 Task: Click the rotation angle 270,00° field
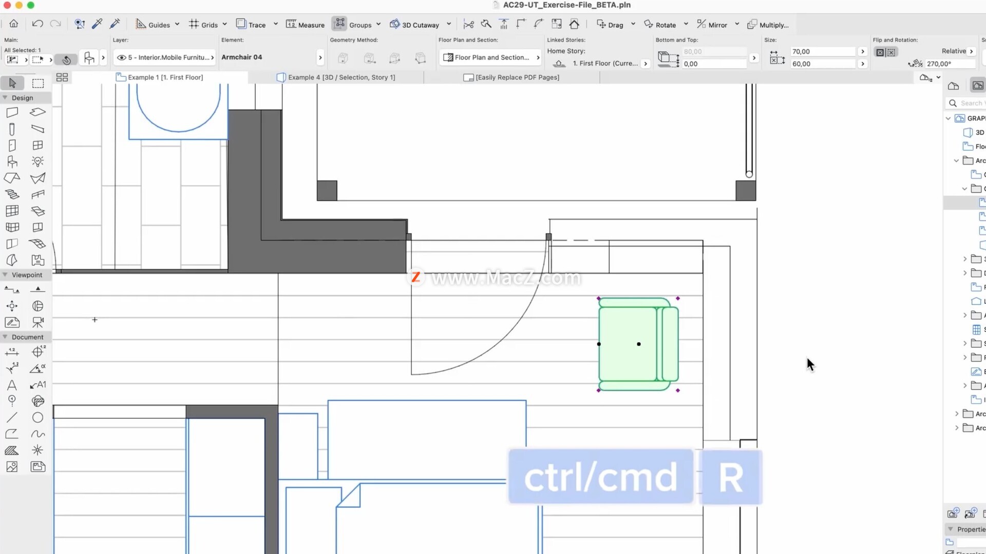[950, 64]
